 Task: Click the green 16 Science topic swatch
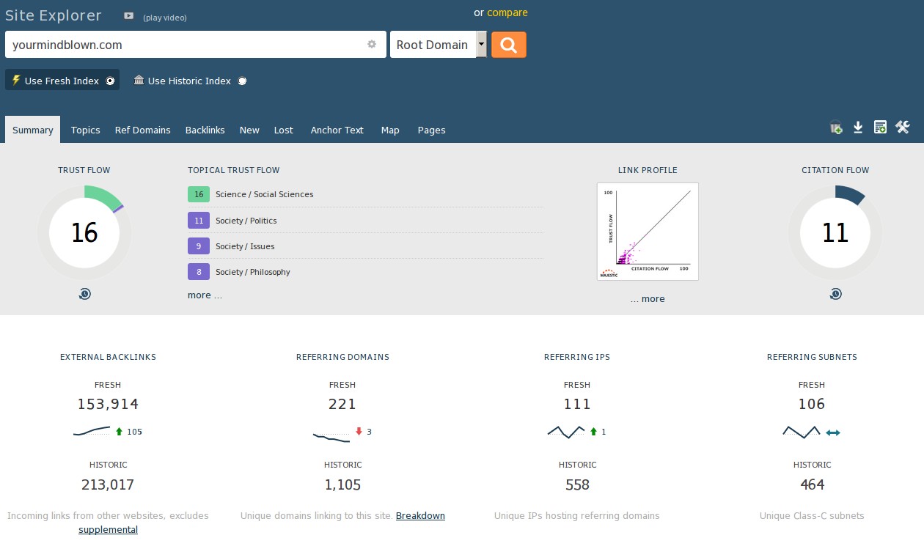tap(199, 194)
